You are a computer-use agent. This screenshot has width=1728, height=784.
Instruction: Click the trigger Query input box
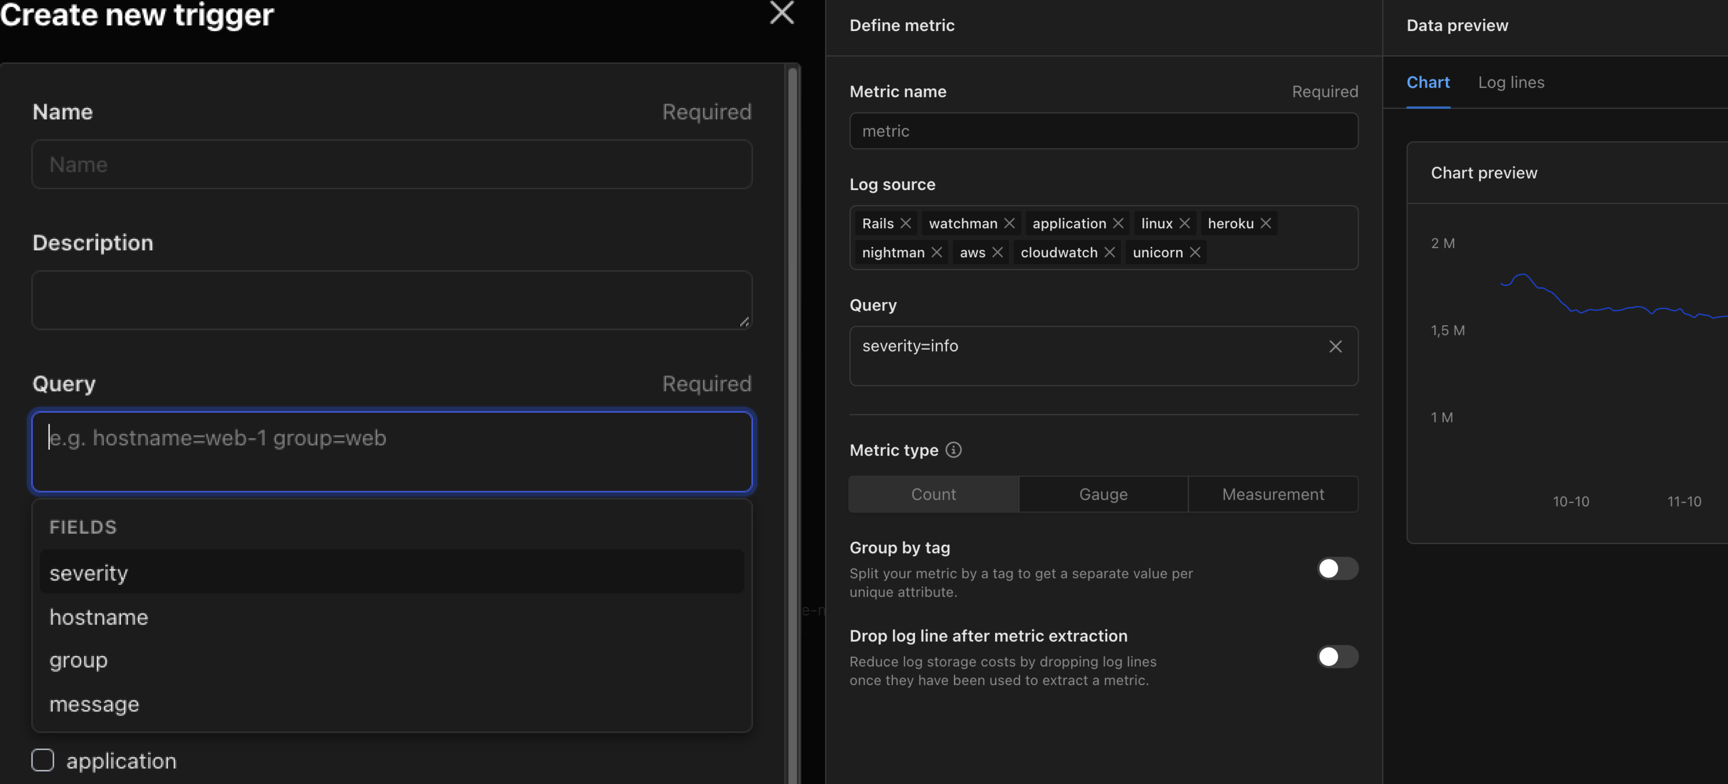pyautogui.click(x=392, y=451)
